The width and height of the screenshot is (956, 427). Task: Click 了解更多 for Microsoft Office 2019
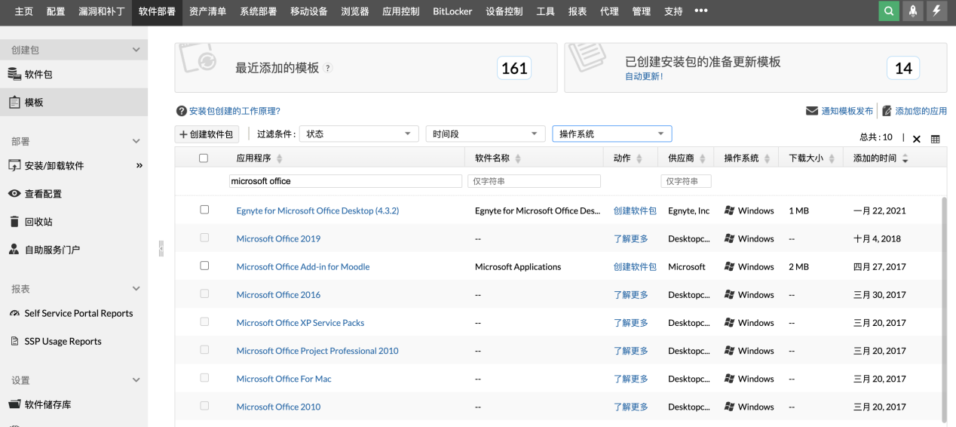631,238
